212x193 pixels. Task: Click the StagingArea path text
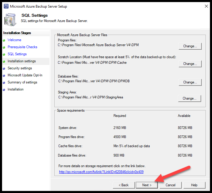[91, 97]
